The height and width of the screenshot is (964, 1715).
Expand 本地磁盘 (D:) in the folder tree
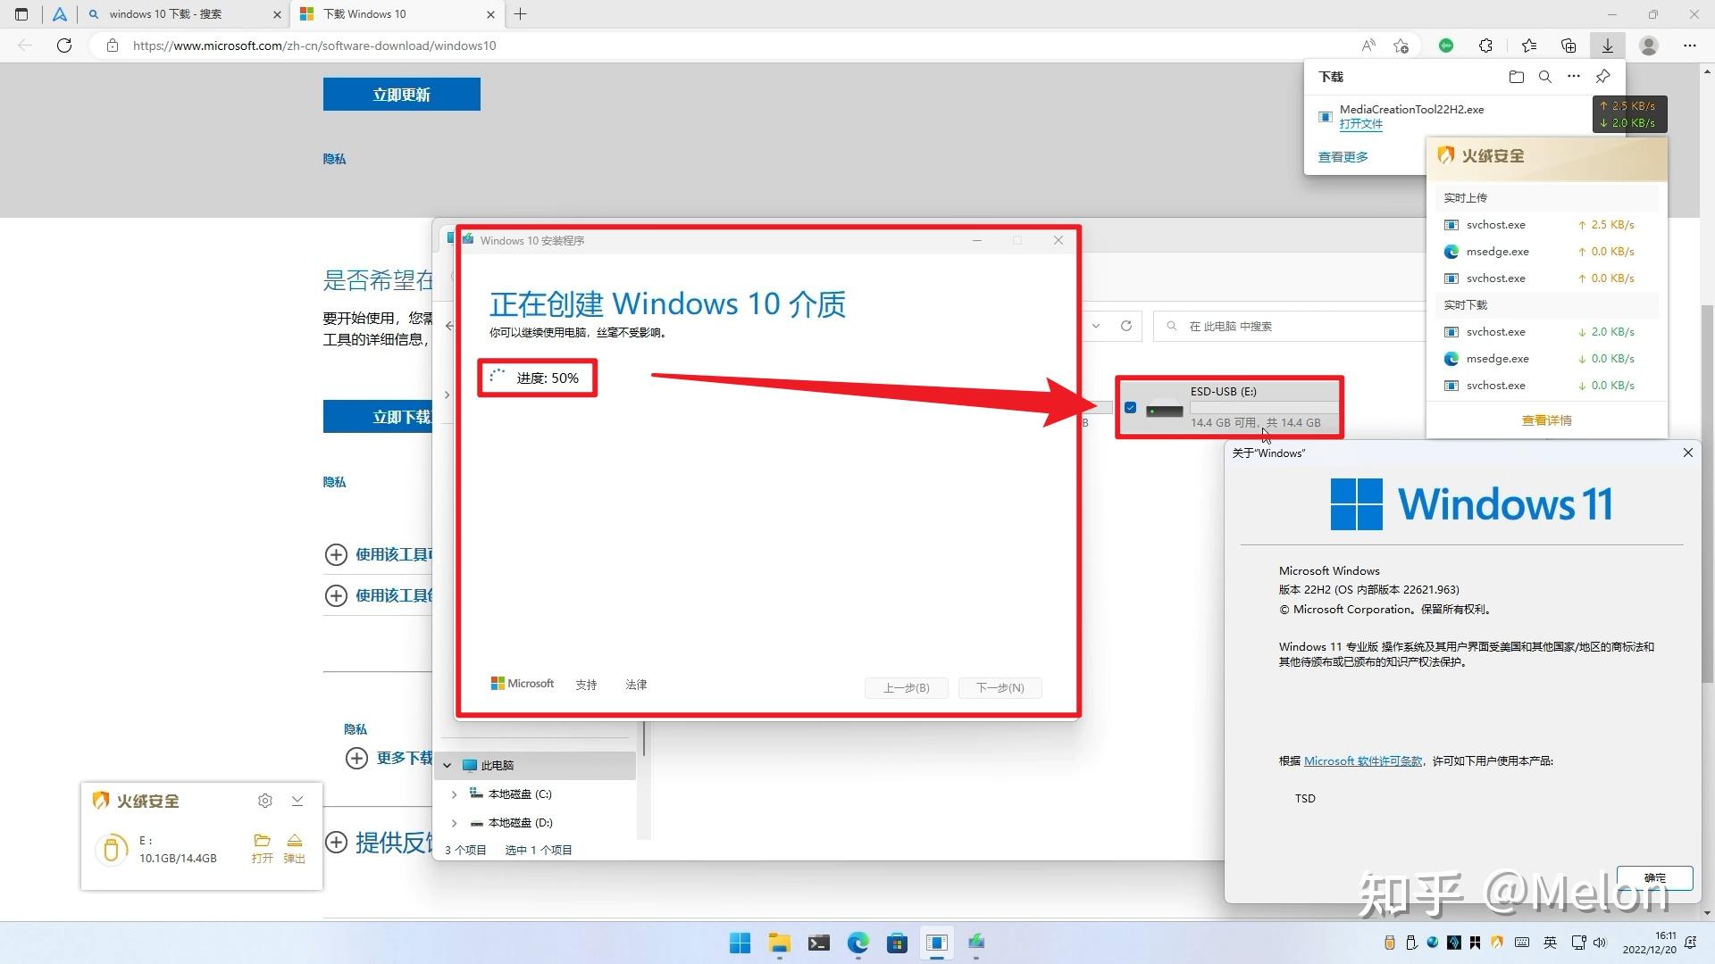pyautogui.click(x=454, y=822)
